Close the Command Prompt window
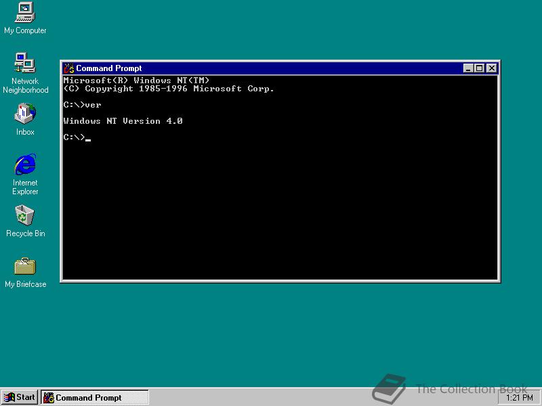 pyautogui.click(x=492, y=68)
